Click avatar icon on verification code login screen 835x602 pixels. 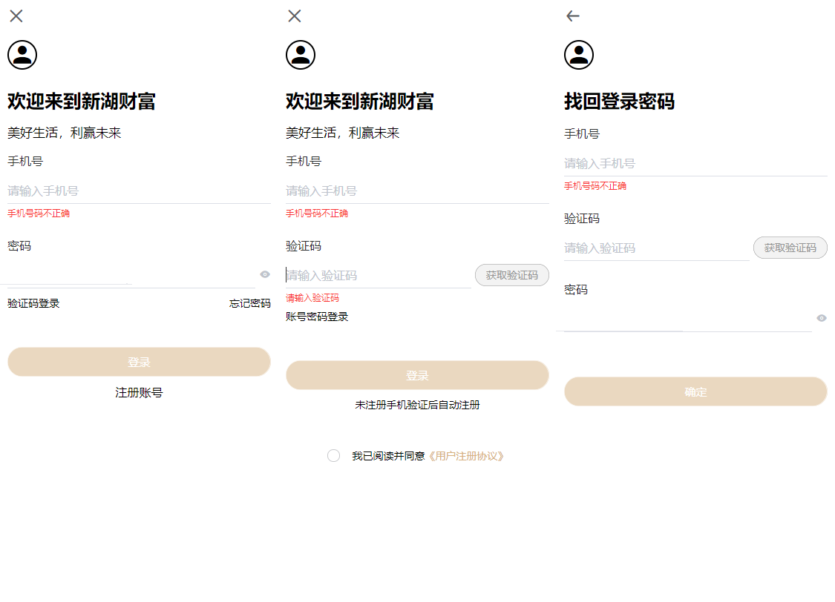click(301, 55)
